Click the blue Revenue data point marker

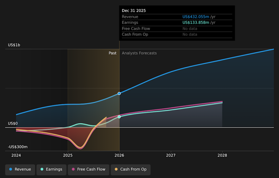coord(119,93)
